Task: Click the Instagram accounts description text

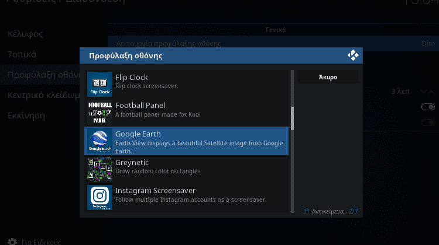Action: [x=191, y=200]
